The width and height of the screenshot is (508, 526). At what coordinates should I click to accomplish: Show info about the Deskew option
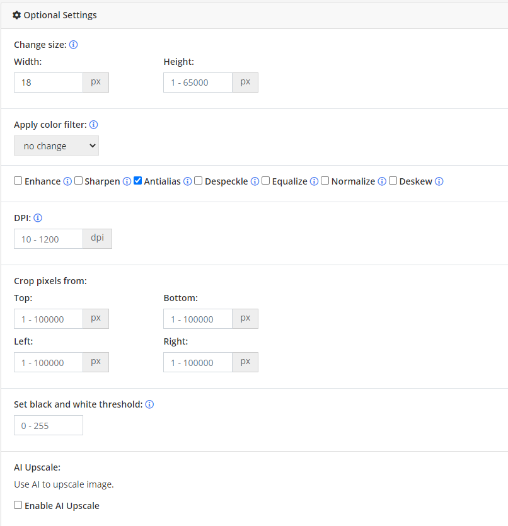pyautogui.click(x=439, y=181)
